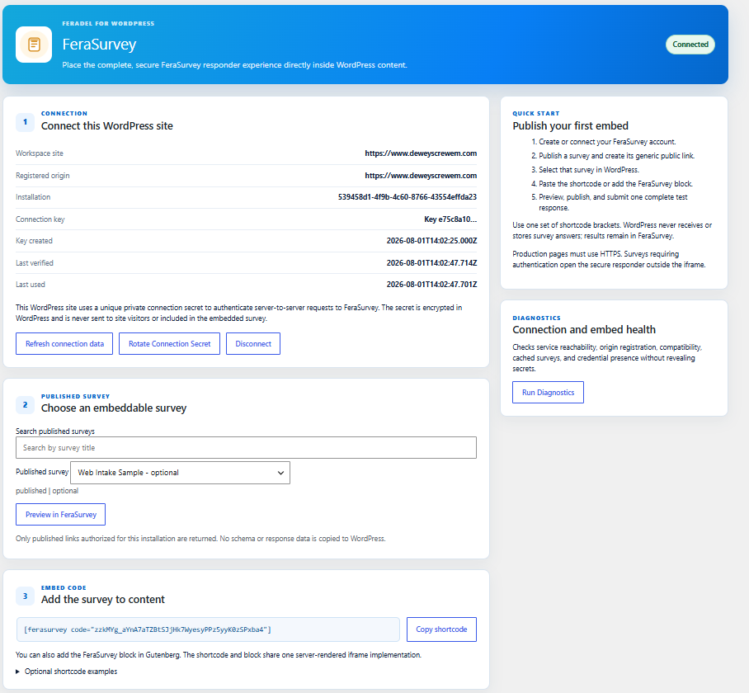
Task: Select the Last used timestamp
Action: point(431,285)
